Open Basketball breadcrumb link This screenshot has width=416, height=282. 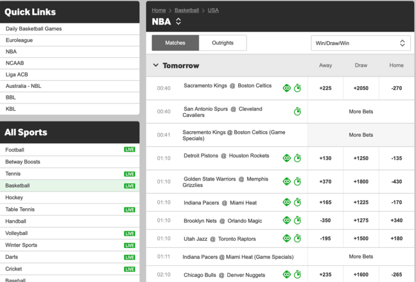[187, 10]
